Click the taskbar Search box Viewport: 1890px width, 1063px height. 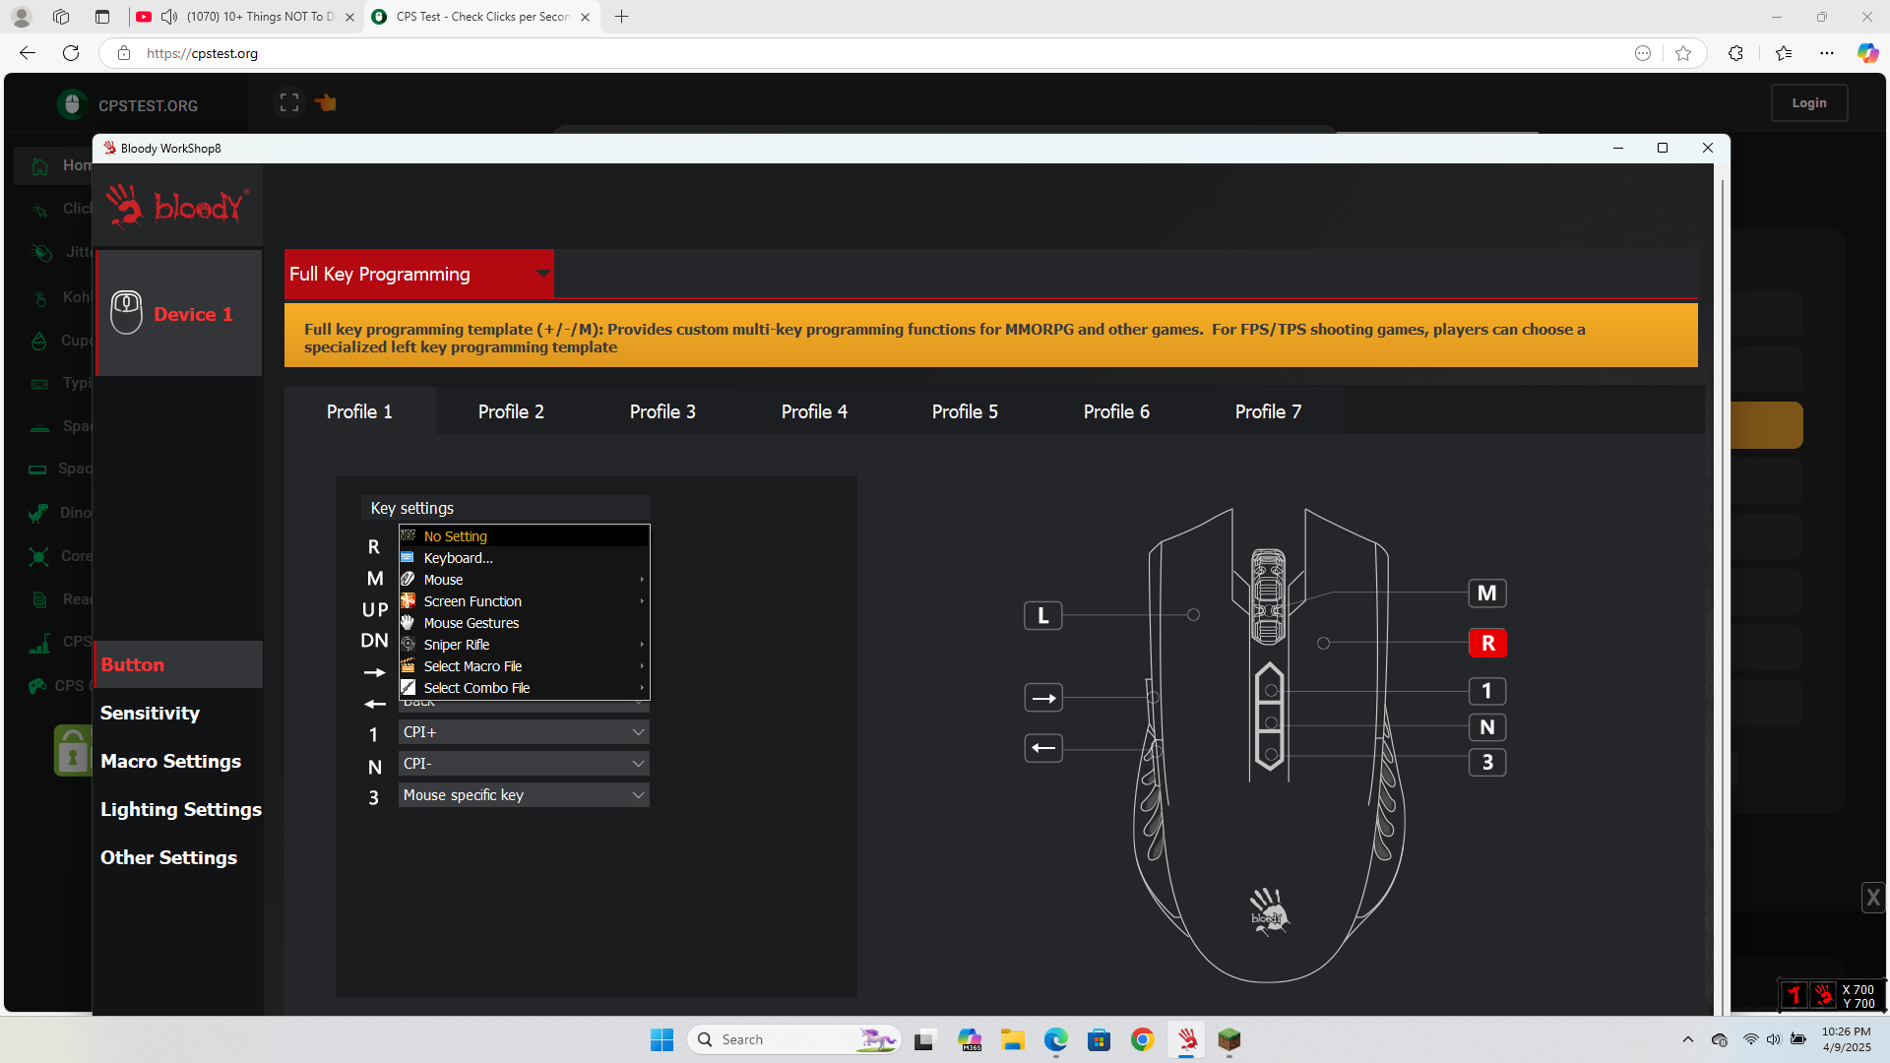(x=794, y=1039)
